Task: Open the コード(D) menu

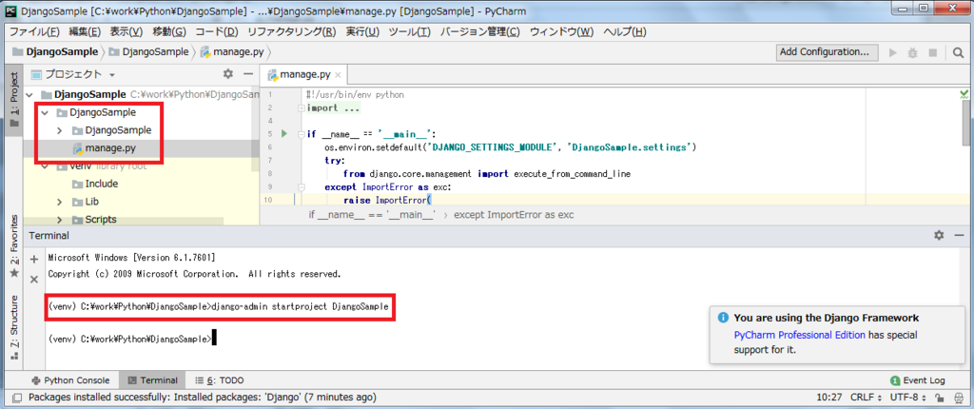Action: 216,31
